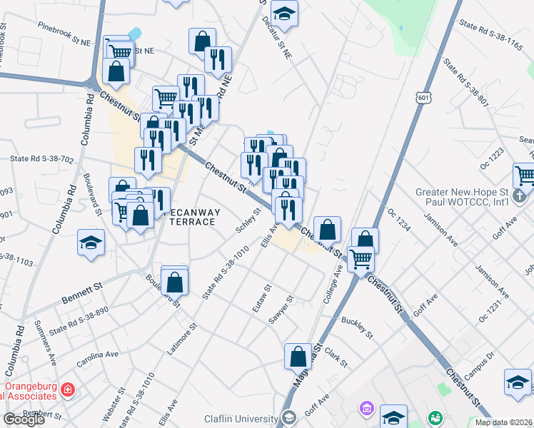Open the top shopping bag marker left of Decatur St
The image size is (534, 428).
pos(202,41)
